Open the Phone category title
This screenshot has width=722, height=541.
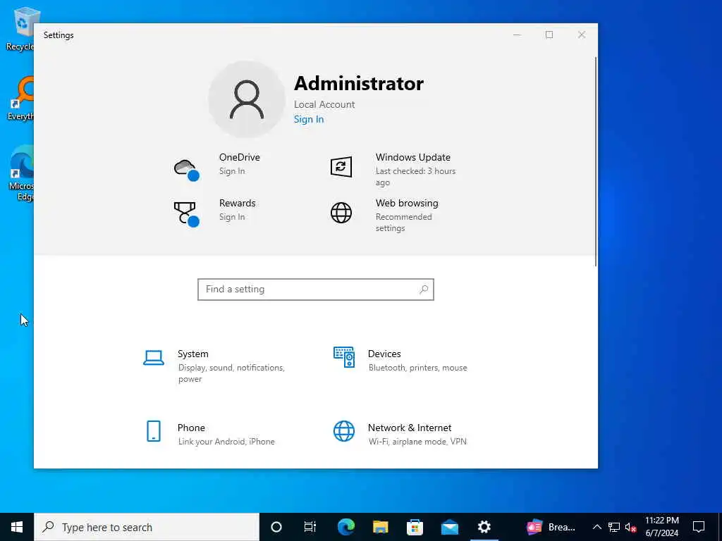(191, 428)
